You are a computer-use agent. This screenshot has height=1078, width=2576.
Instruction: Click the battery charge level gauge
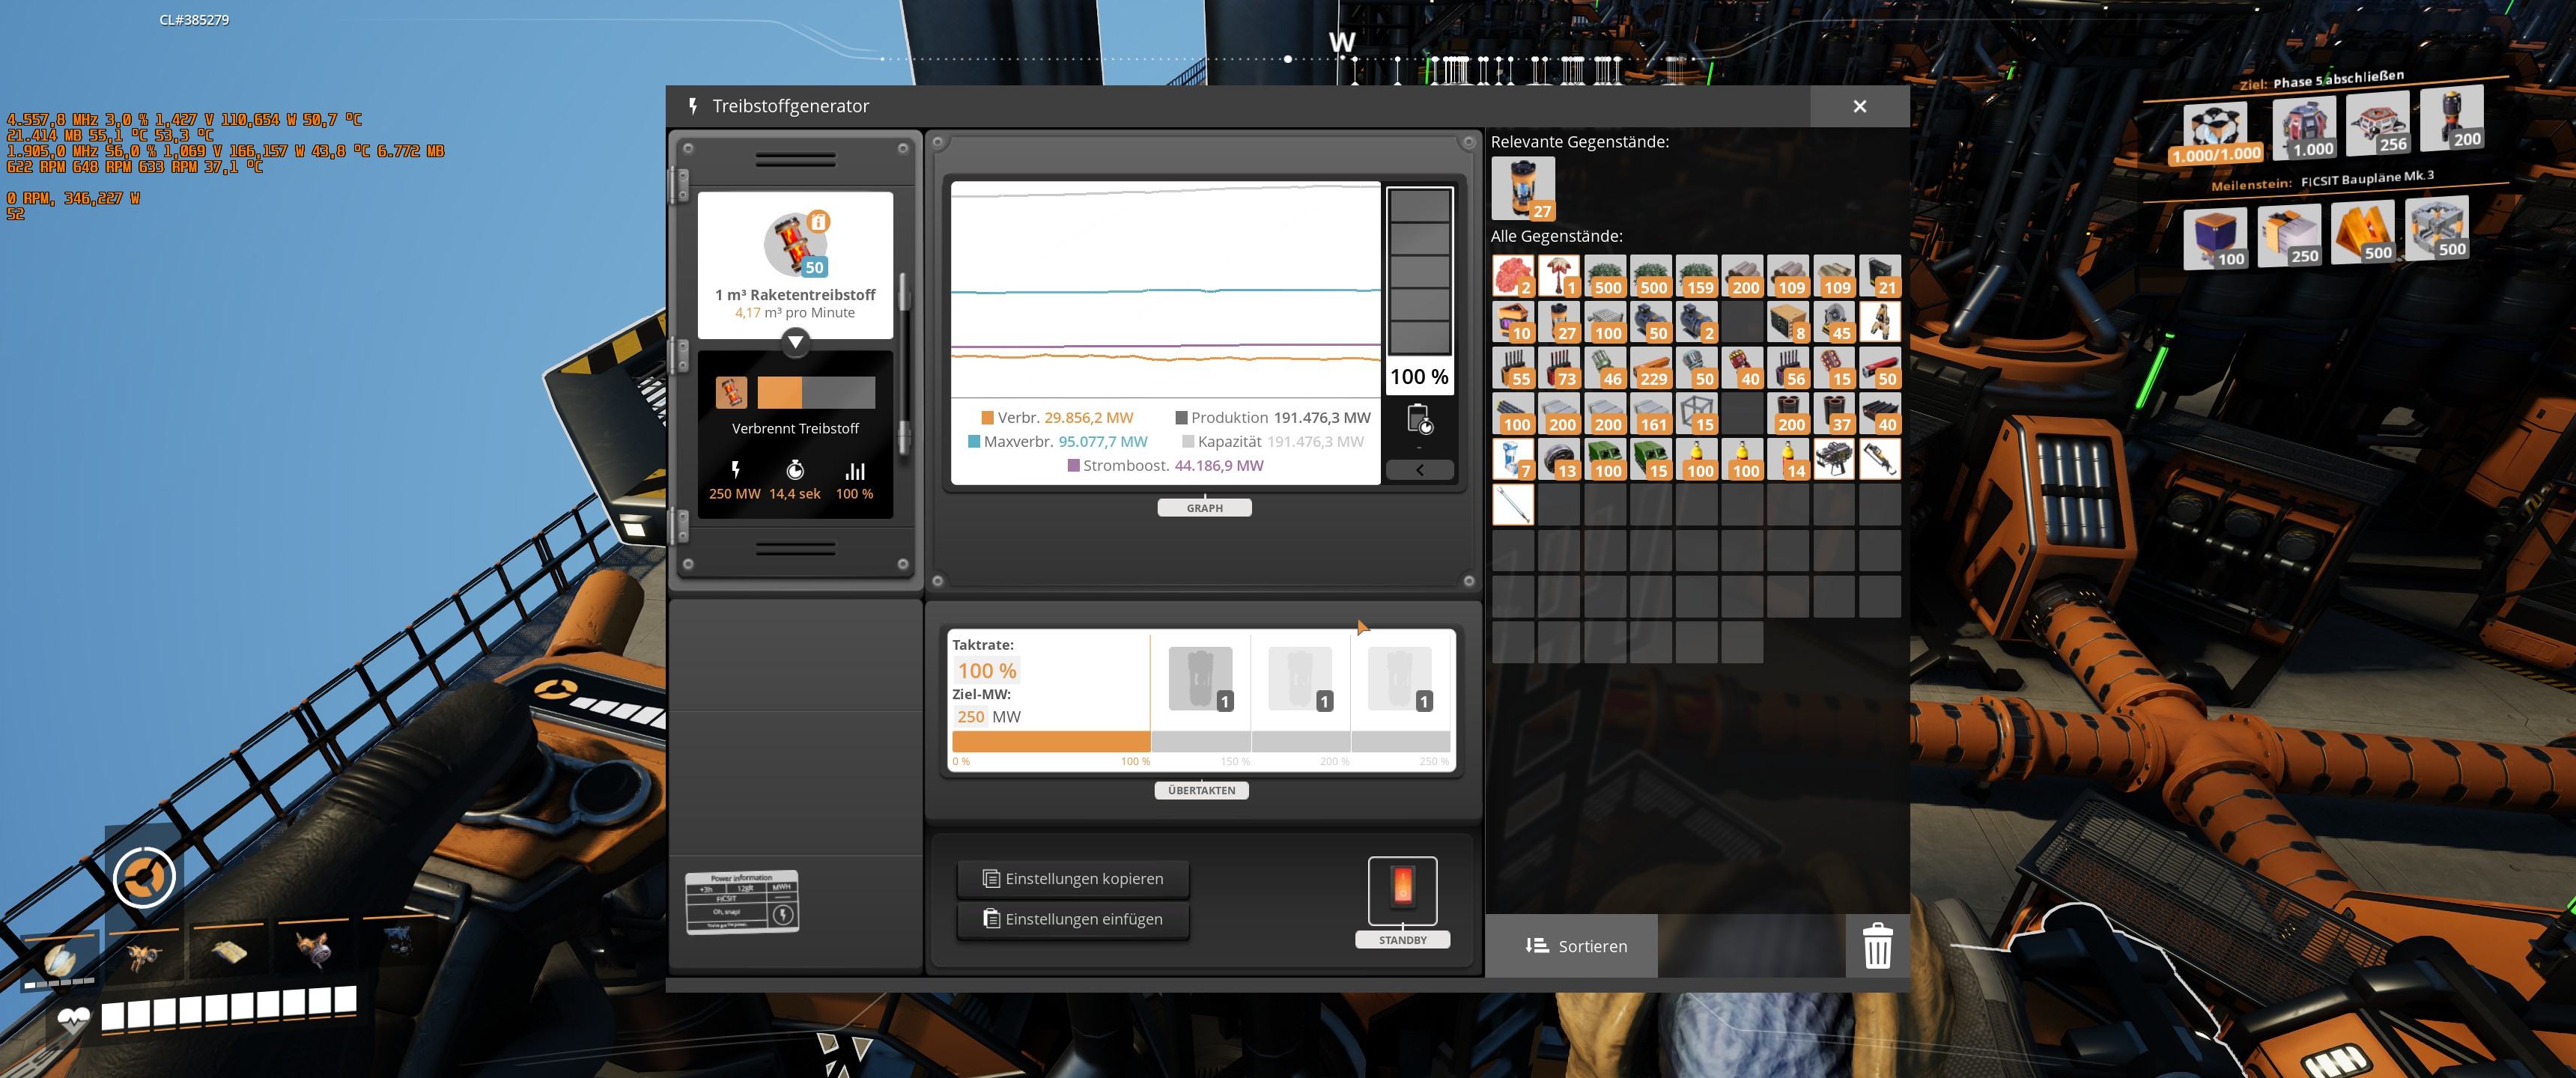(x=1419, y=271)
